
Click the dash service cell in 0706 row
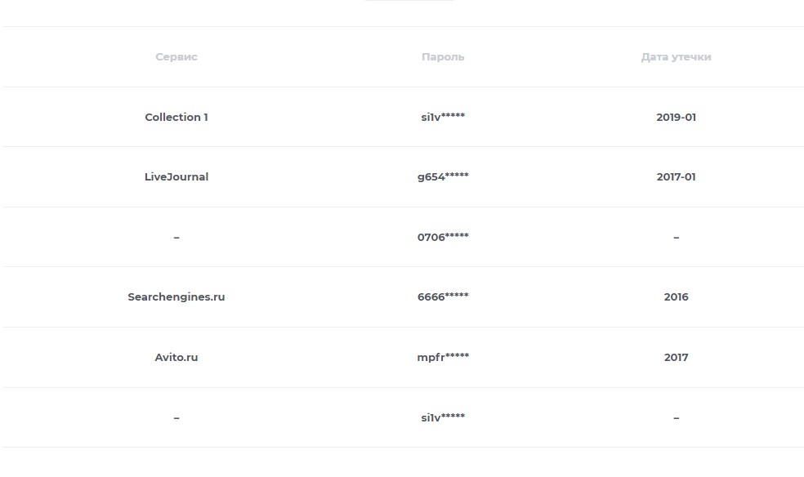176,237
